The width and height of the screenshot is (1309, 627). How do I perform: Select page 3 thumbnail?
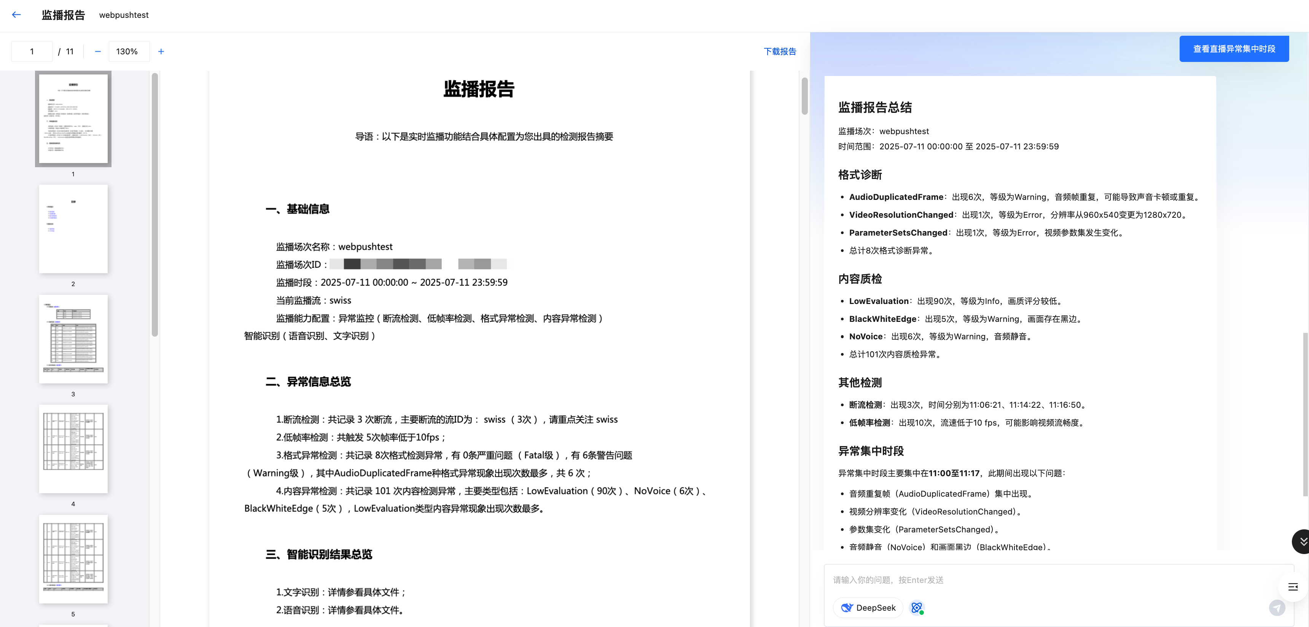click(x=73, y=339)
